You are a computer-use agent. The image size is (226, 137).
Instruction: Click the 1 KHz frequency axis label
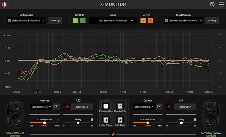(123, 92)
